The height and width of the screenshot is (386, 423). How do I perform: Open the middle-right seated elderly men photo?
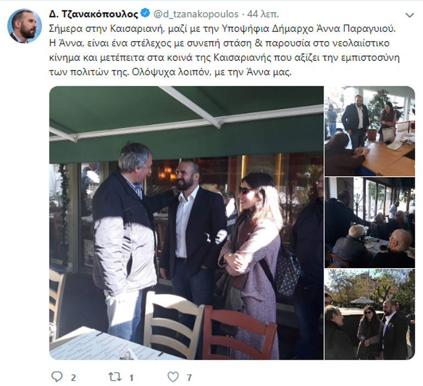[370, 223]
